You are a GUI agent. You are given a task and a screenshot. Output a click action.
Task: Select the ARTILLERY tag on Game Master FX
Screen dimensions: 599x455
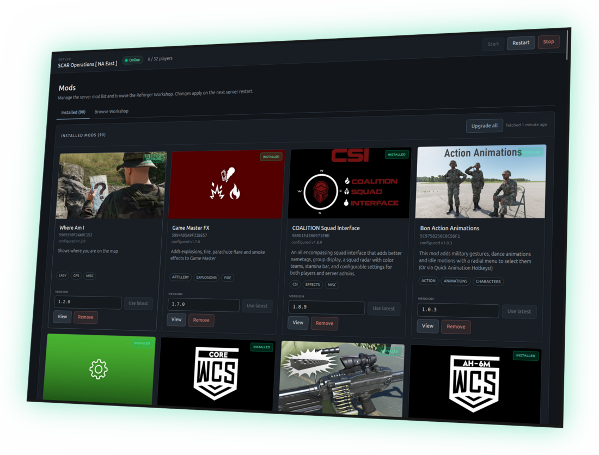180,277
